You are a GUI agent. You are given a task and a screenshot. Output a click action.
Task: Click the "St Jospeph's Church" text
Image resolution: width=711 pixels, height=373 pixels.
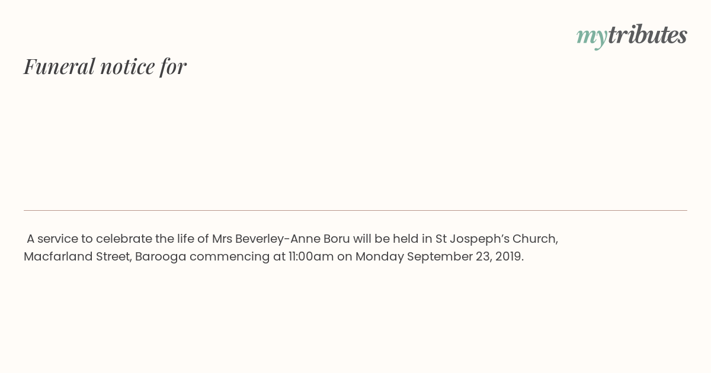(497, 239)
